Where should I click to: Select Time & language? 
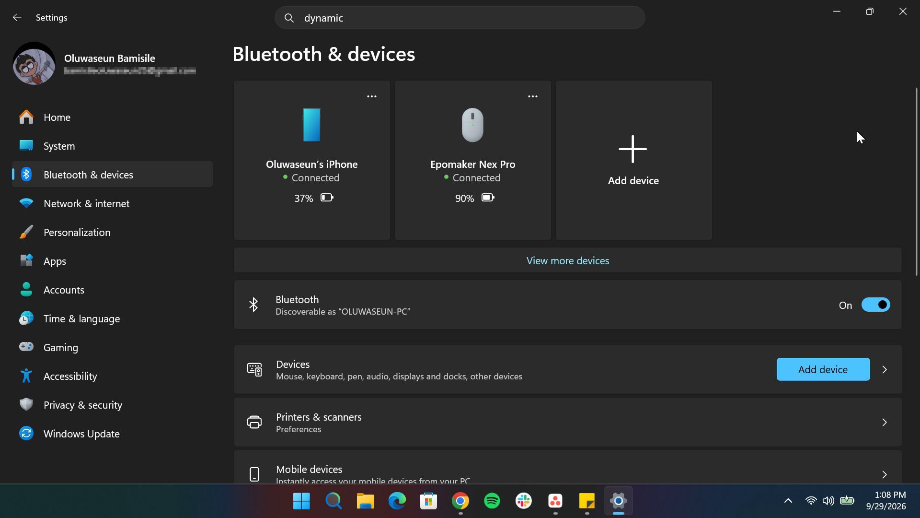click(112, 318)
